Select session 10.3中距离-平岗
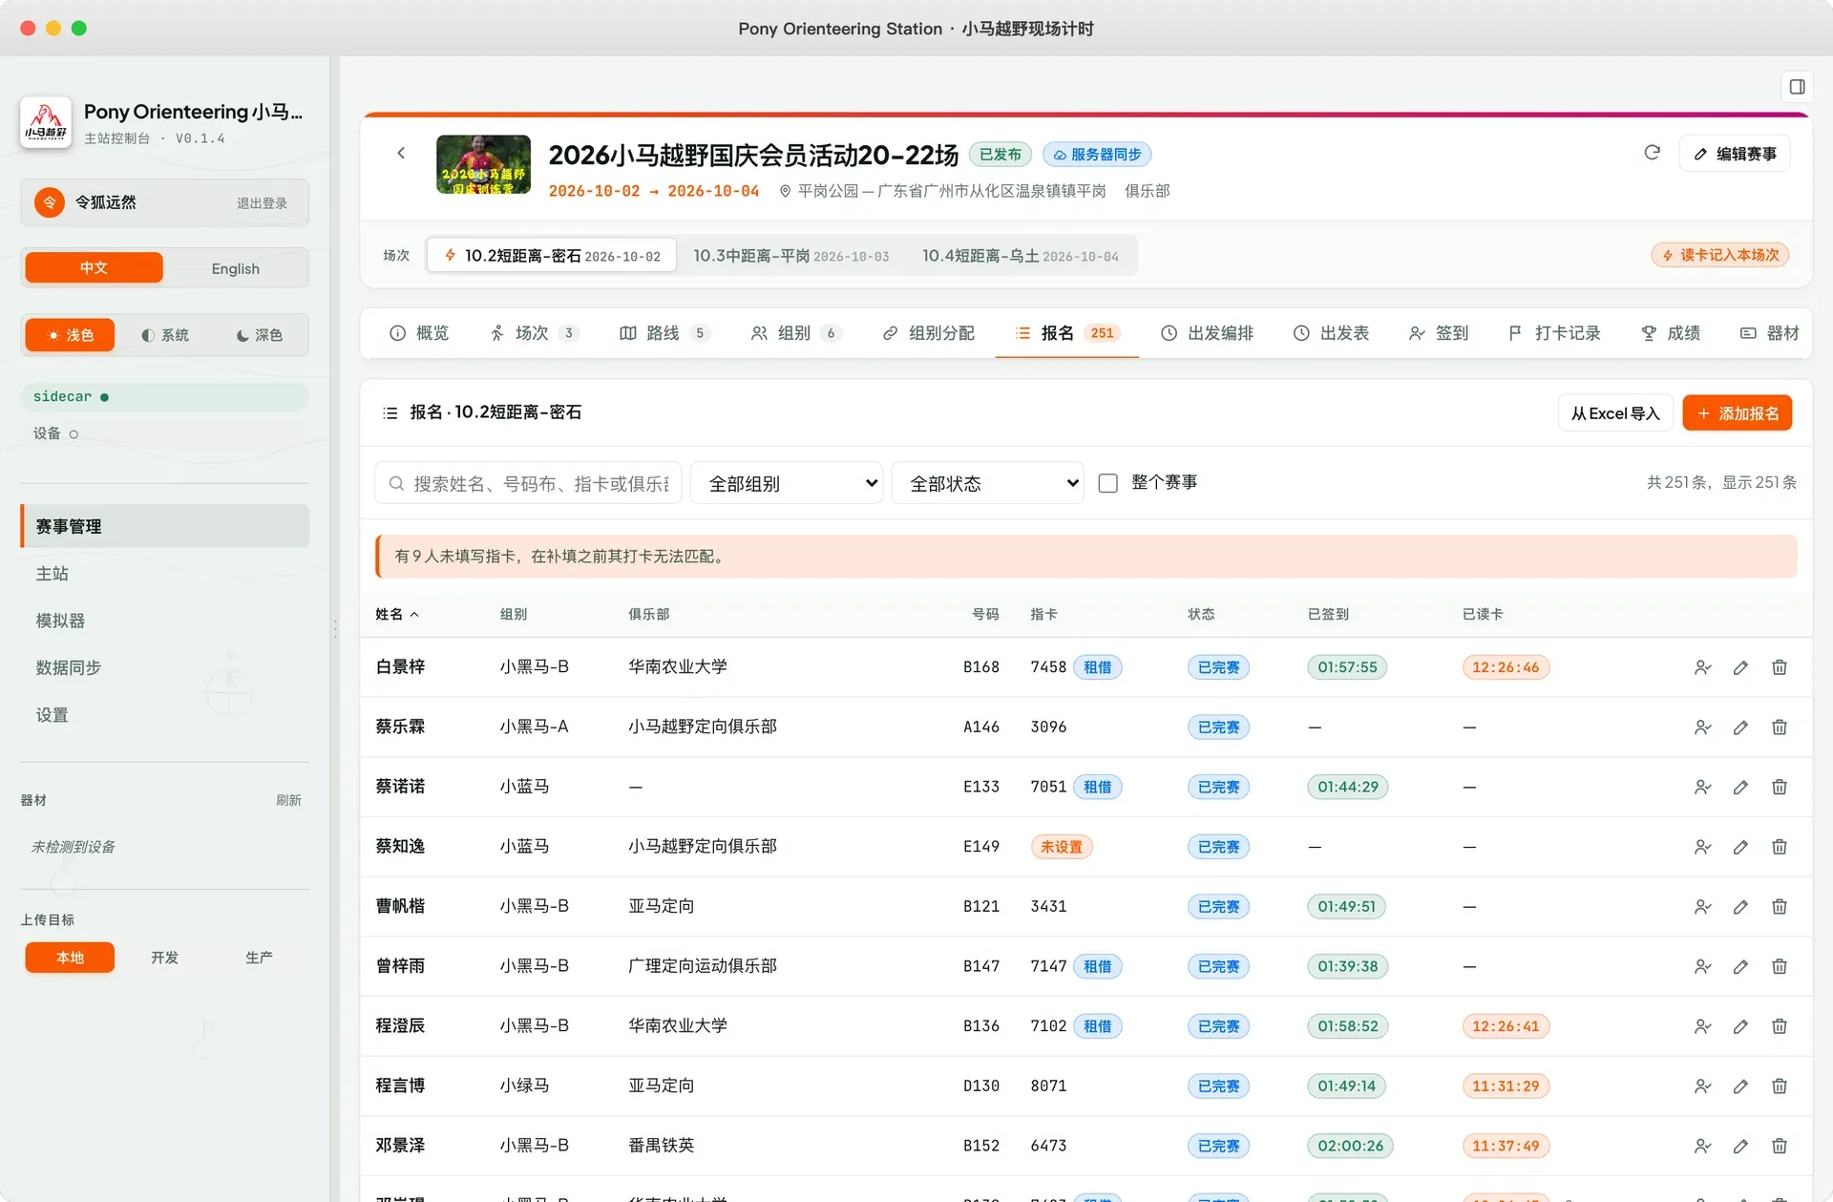This screenshot has width=1833, height=1202. (x=791, y=256)
